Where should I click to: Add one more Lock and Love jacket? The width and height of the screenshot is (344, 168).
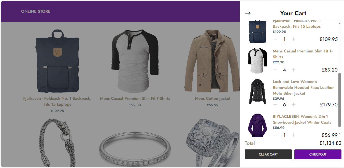click(294, 105)
